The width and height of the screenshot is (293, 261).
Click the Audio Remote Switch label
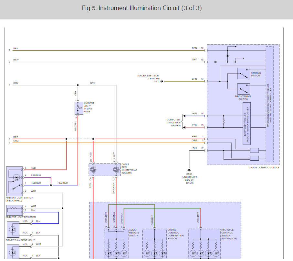[134, 233]
